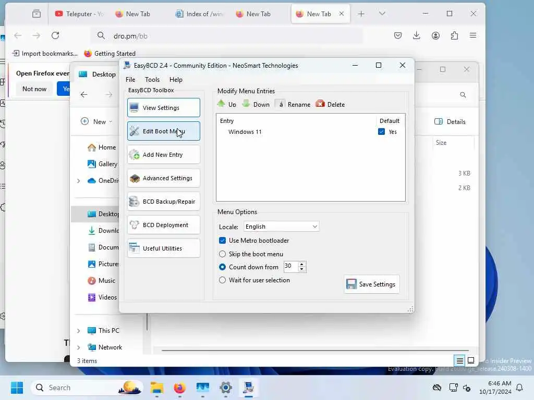The width and height of the screenshot is (534, 400).
Task: Expand OneDrive node in File Explorer
Action: (79, 181)
